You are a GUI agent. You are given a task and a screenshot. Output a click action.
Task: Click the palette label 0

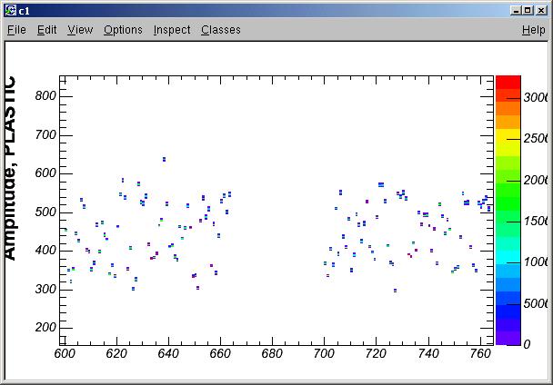coord(527,344)
